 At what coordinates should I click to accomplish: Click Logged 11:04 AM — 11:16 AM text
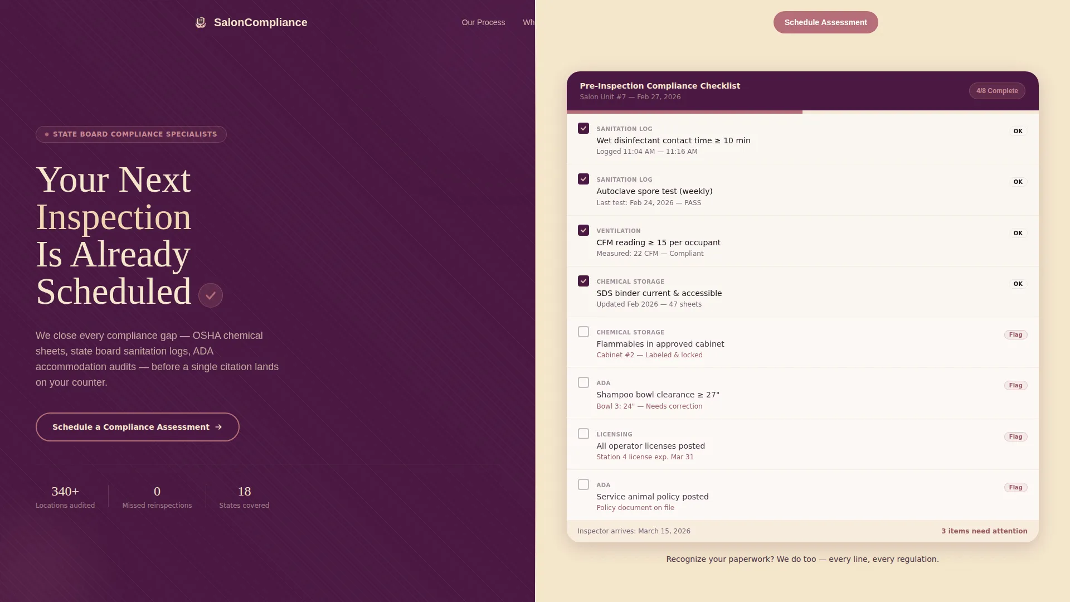click(x=646, y=152)
